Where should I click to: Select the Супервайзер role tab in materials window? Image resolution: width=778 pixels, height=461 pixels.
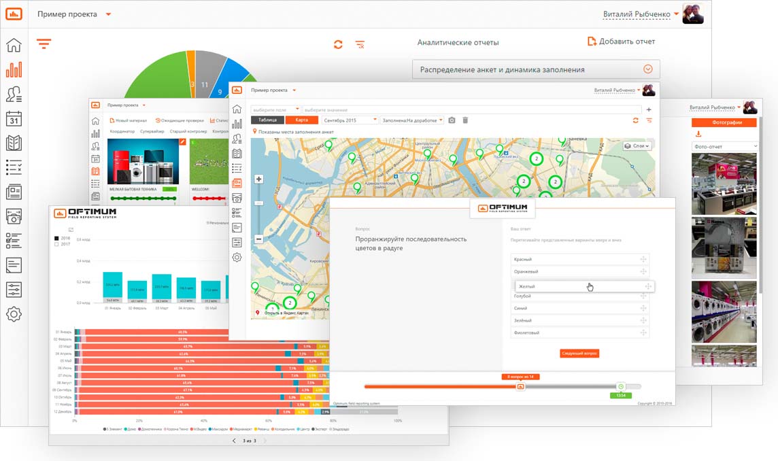[152, 131]
